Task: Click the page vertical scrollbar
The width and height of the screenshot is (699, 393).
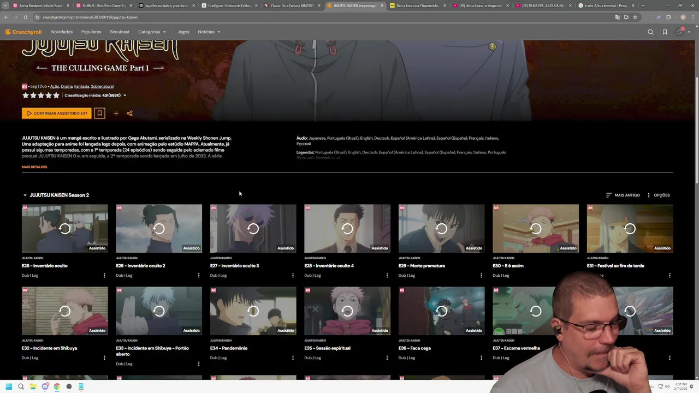Action: point(696,131)
